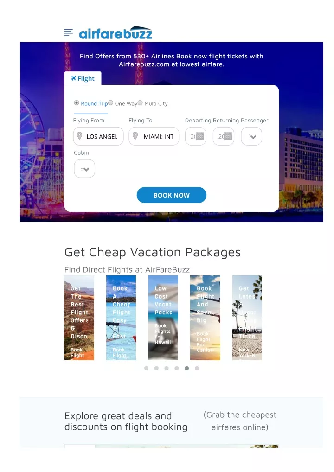
Task: Click the airfarebuzz logo
Action: tap(116, 33)
